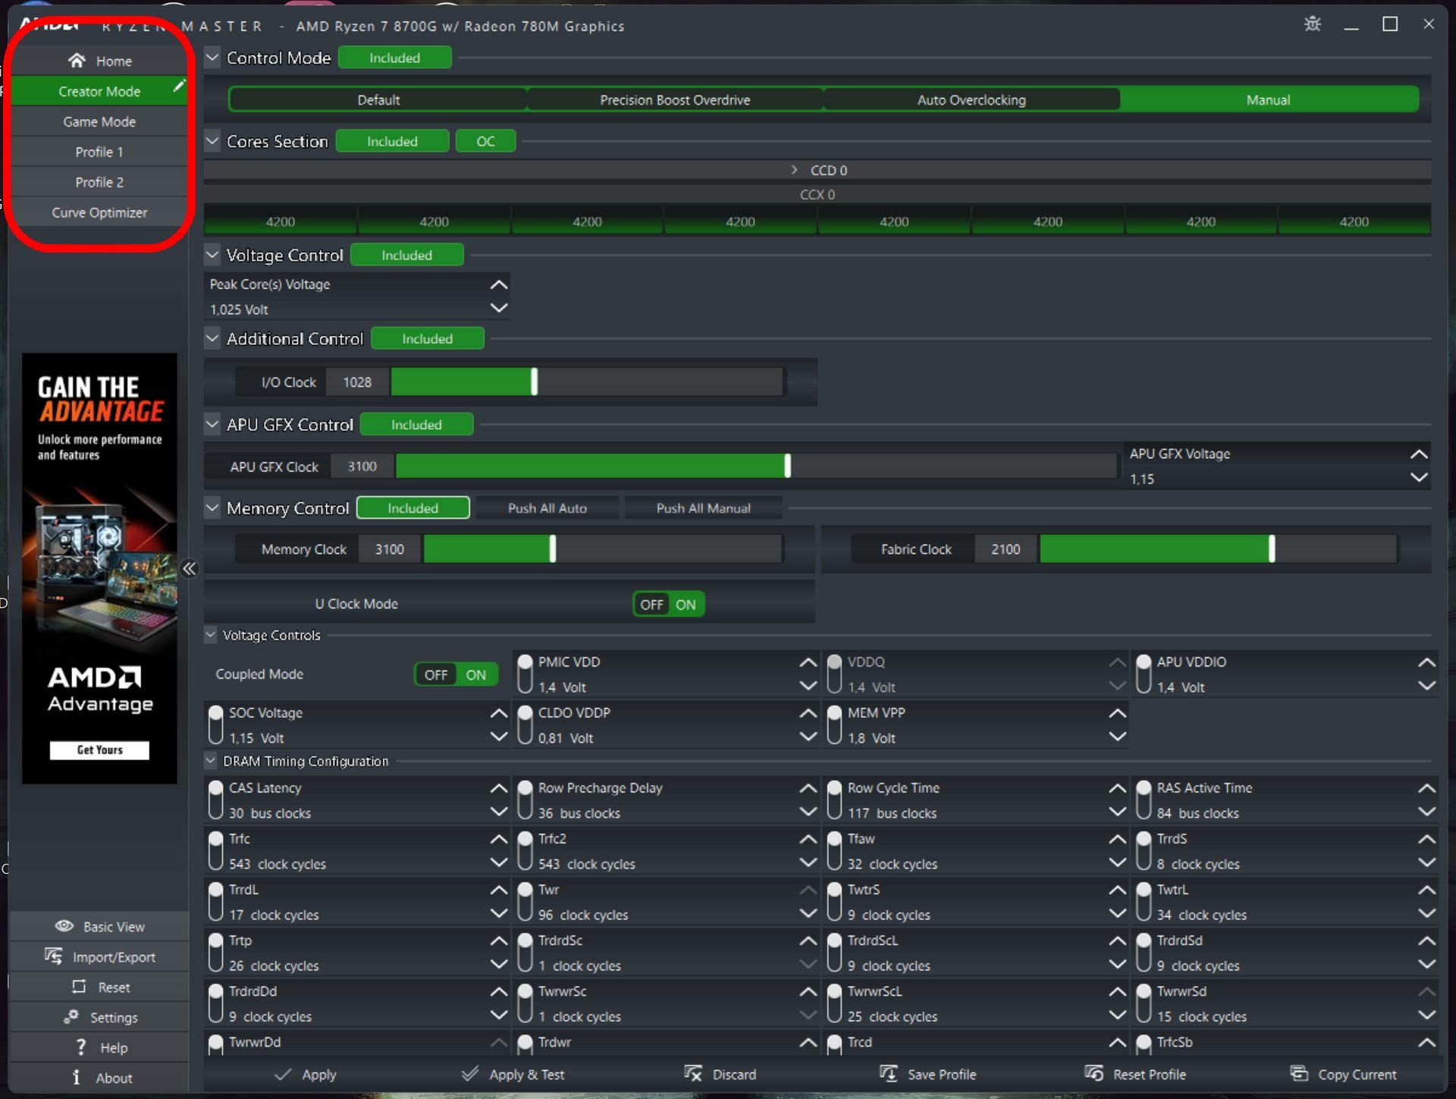Decrease Peak Core(s) Voltage with down arrow
Screen dimensions: 1456x1099
(498, 308)
